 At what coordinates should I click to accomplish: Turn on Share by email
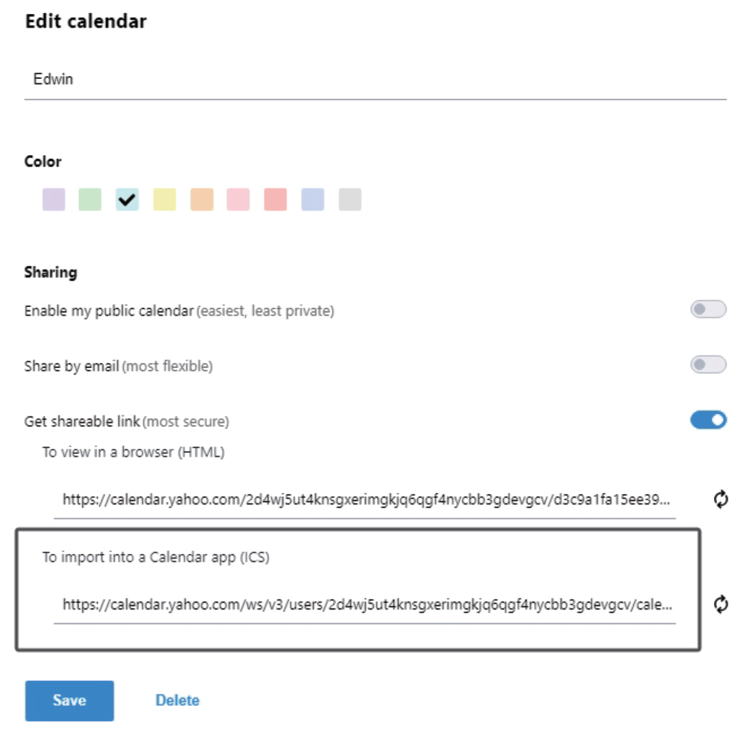[708, 365]
